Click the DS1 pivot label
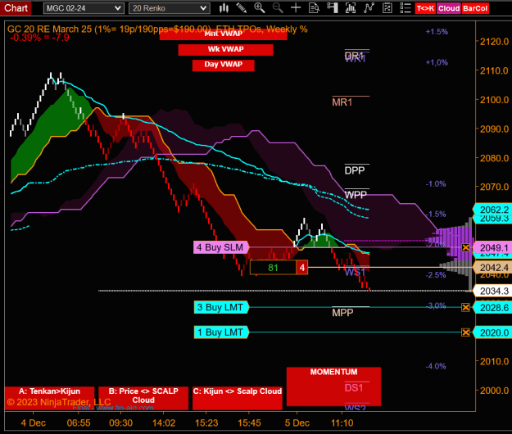Screen dimensions: 512x434 [354, 387]
